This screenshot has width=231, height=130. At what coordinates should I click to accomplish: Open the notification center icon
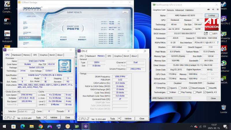(x=225, y=126)
